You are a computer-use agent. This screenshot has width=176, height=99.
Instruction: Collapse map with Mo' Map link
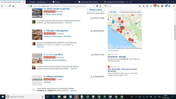click(112, 12)
